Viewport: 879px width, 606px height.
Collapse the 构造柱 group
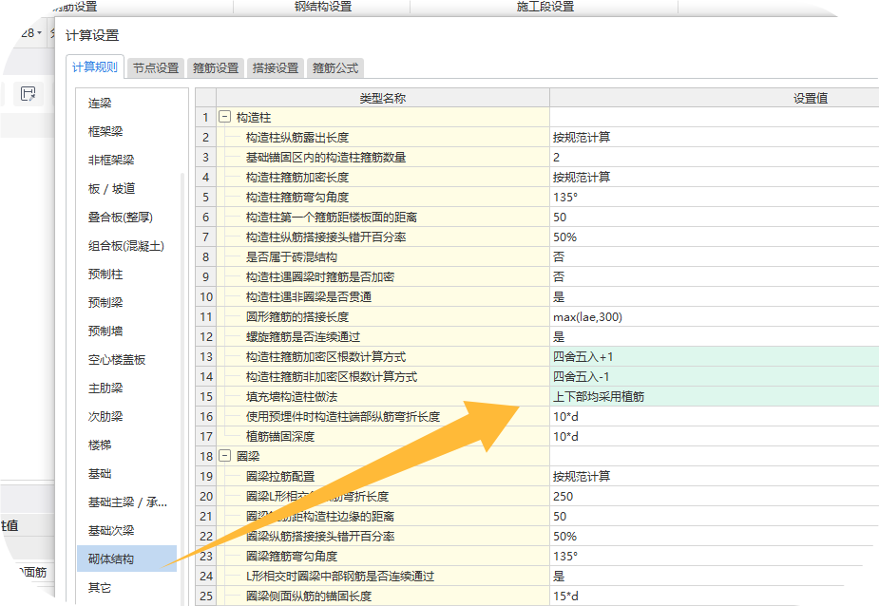tap(225, 117)
